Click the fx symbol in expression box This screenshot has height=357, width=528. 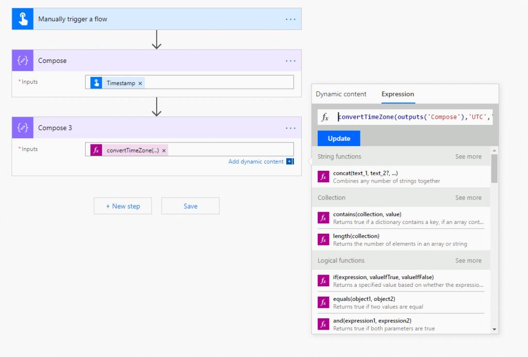325,117
